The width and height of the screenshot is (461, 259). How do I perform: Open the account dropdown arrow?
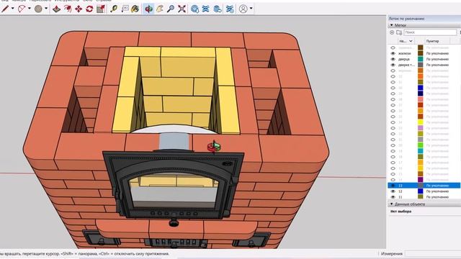pyautogui.click(x=251, y=9)
